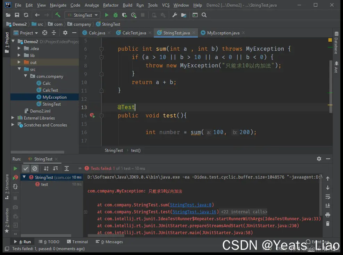Expand External Libraries node

(13, 118)
